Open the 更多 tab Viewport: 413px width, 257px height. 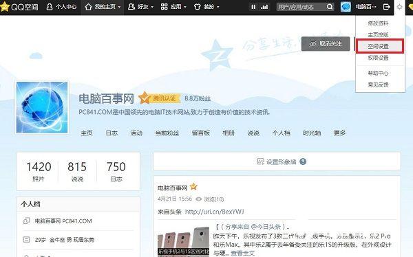point(339,133)
